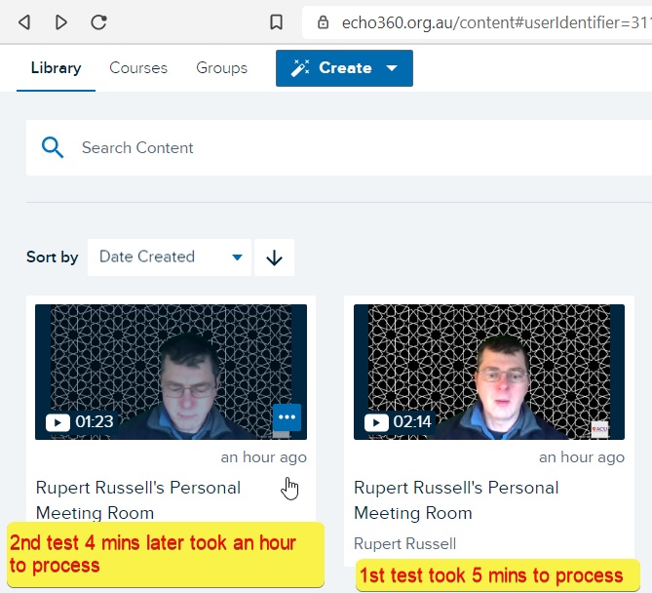
Task: Open the Library tab
Action: tap(57, 68)
